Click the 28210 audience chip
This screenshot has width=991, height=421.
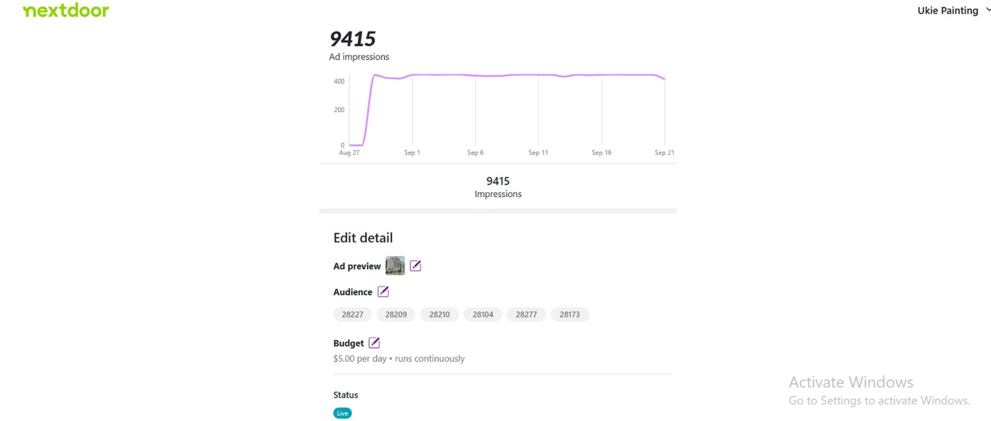tap(439, 315)
